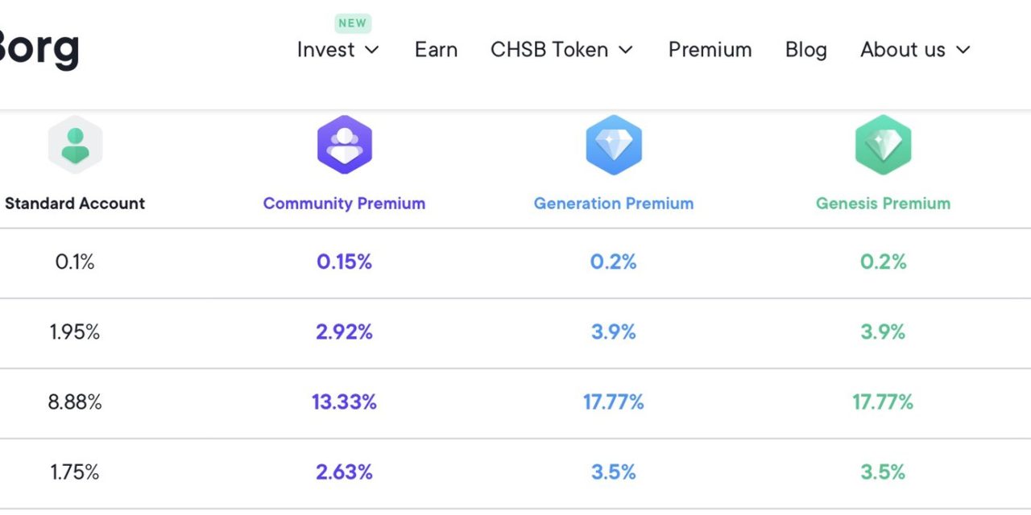The width and height of the screenshot is (1031, 515).
Task: Click the Generation Premium 3.9% value
Action: (614, 332)
